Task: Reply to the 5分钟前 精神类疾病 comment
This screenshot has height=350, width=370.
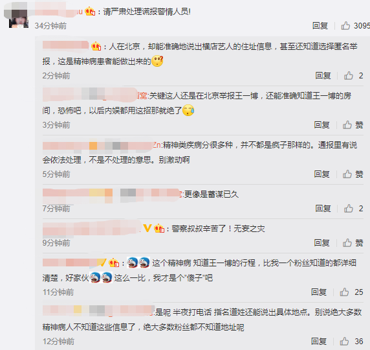Action: point(321,174)
